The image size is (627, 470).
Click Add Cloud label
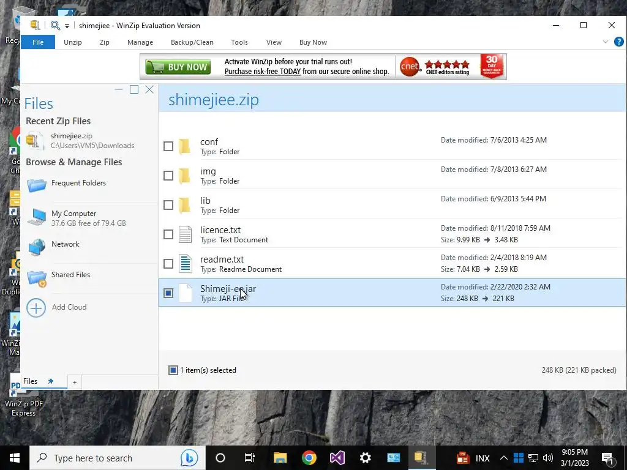(x=69, y=307)
